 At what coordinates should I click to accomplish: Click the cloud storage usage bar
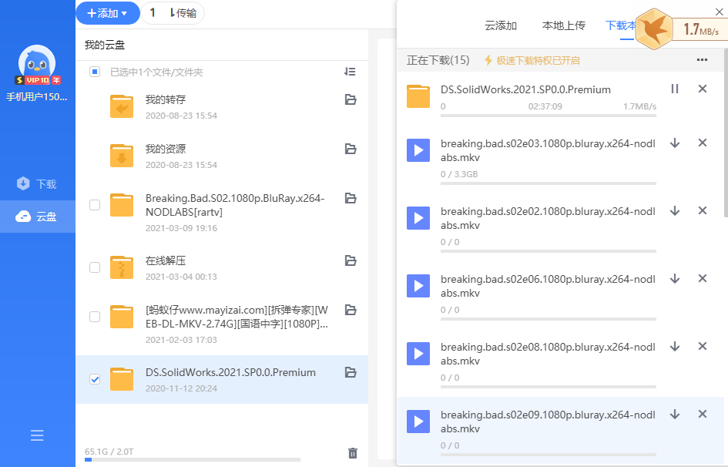pos(193,459)
